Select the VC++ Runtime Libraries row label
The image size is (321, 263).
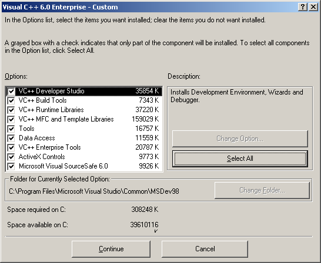point(51,110)
